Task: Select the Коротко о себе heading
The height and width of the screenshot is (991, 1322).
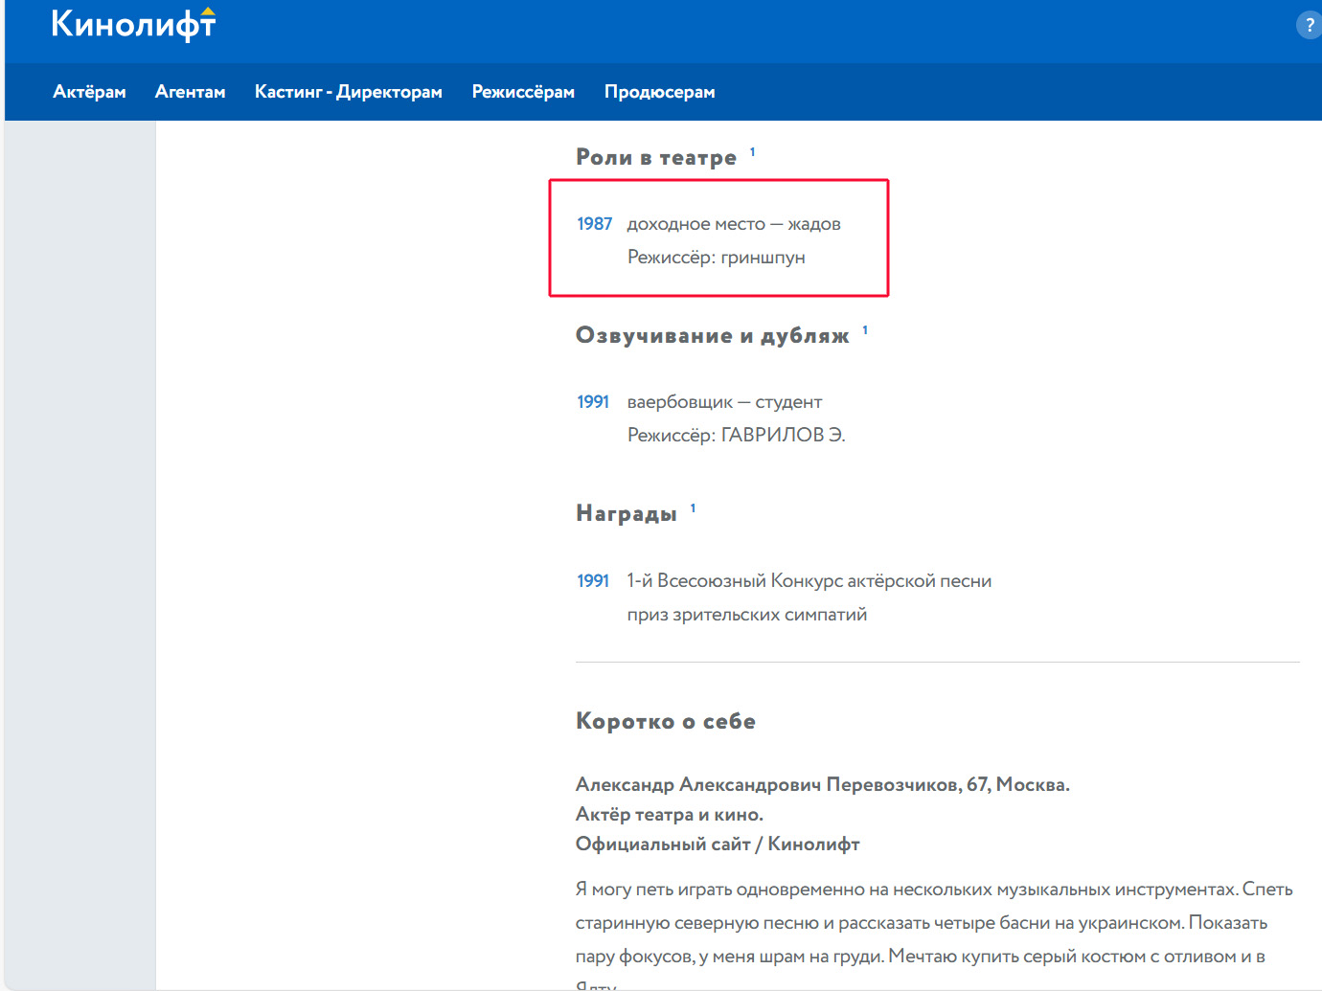Action: click(666, 721)
